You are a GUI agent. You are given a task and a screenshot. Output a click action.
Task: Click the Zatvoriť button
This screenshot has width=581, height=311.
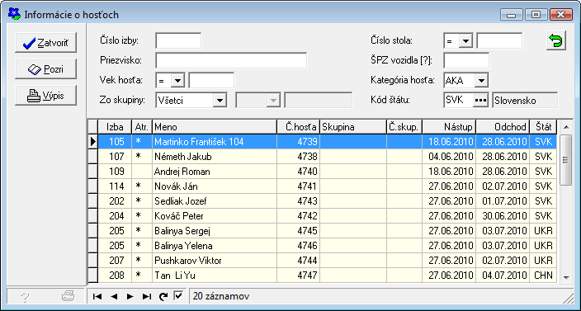[x=46, y=43]
